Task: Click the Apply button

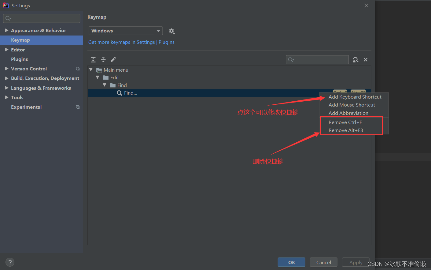Action: tap(356, 262)
